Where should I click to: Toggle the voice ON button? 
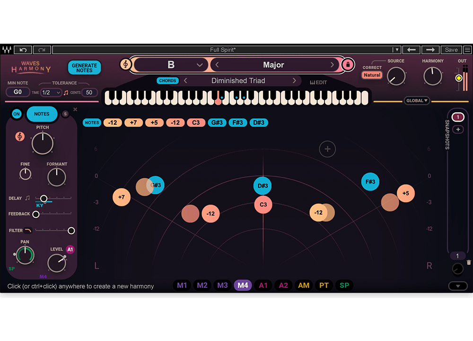16,114
